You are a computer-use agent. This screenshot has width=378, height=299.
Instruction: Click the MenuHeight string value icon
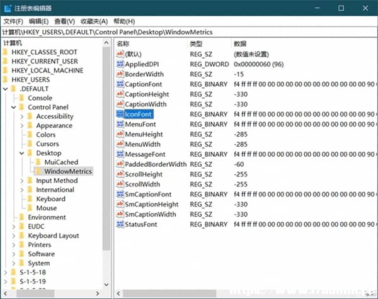pos(120,134)
